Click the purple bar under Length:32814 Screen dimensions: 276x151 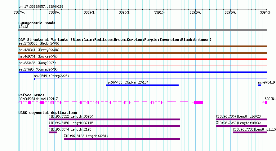coord(122,139)
